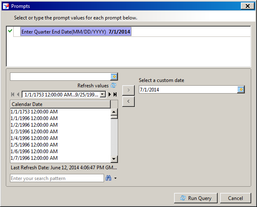Click the Run Query button
Screen dimensions: 257x207
[196, 198]
